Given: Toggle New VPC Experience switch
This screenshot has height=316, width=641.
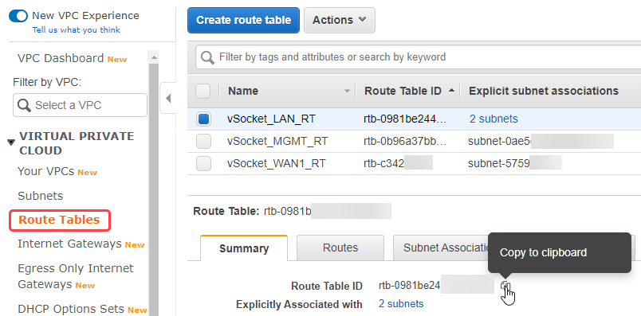Looking at the screenshot, I should coord(18,16).
